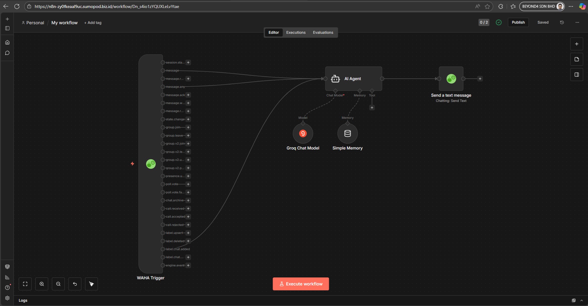Publish the workflow

518,22
